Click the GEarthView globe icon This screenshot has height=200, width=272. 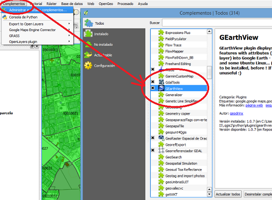[x=161, y=89]
